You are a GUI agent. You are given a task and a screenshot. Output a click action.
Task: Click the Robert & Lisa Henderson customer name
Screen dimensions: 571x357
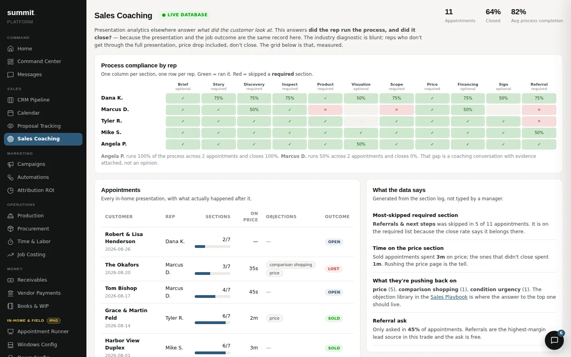(124, 238)
